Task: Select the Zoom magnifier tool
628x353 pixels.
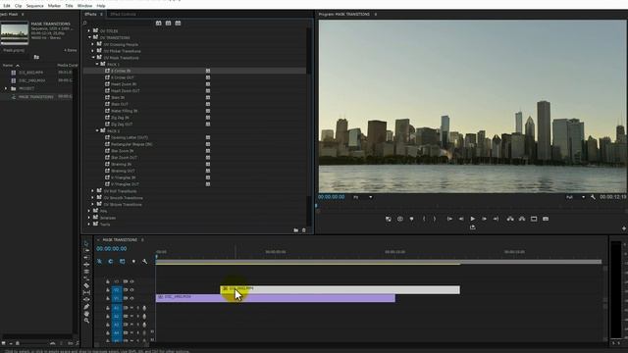Action: coord(86,321)
